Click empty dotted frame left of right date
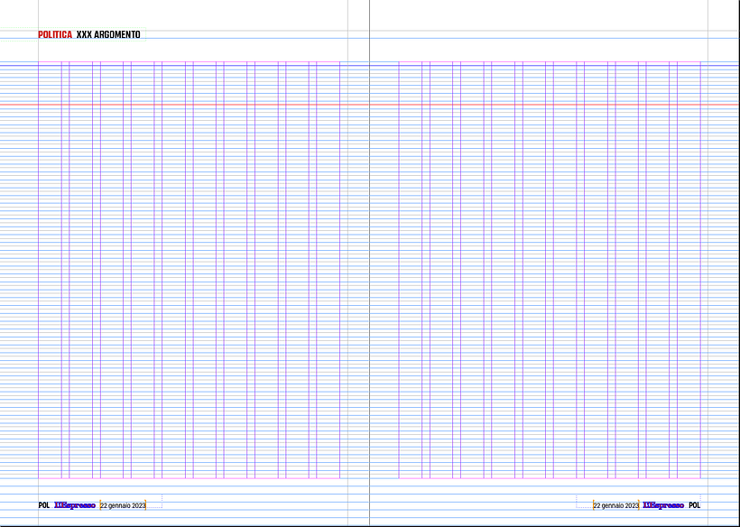This screenshot has width=740, height=527. pyautogui.click(x=585, y=501)
